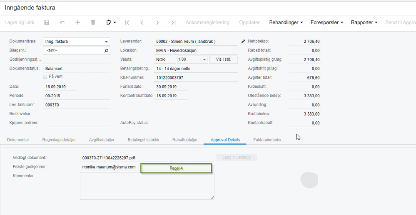Open the Betalingshistorikk tab
The image size is (416, 215).
tap(143, 140)
